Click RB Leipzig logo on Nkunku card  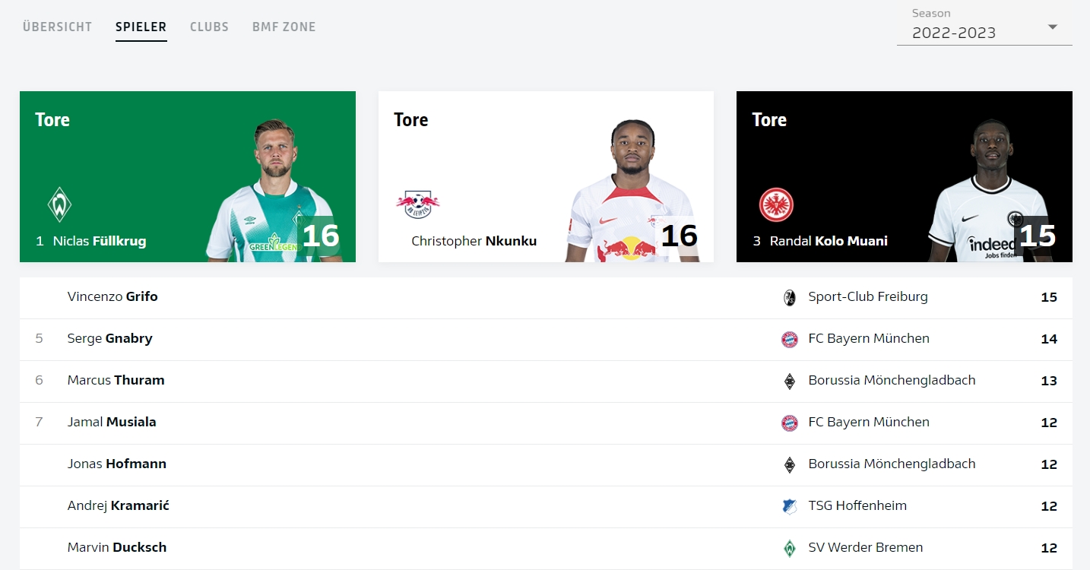417,204
